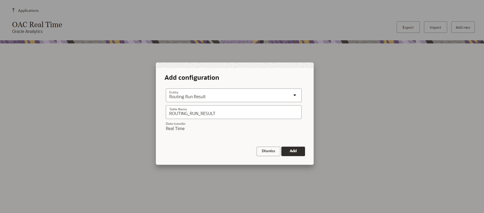This screenshot has width=484, height=213.
Task: Open the Entity dropdown field
Action: click(229, 95)
